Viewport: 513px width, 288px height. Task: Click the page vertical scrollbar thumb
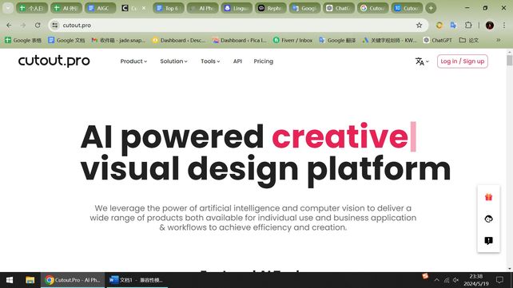509,61
